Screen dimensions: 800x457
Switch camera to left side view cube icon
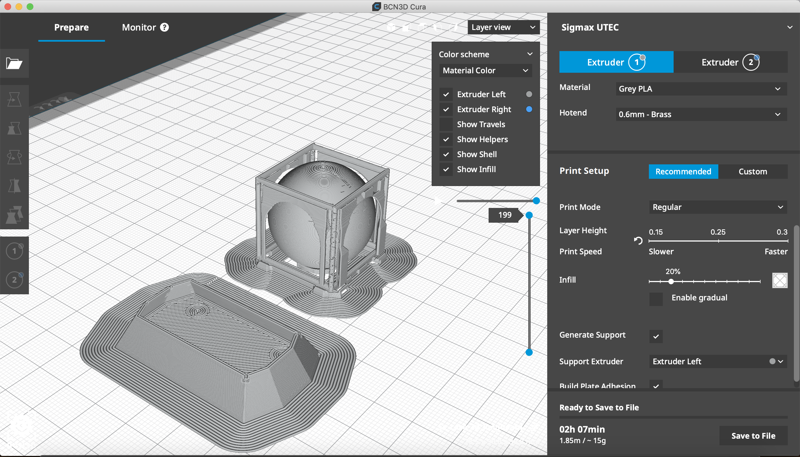(438, 27)
